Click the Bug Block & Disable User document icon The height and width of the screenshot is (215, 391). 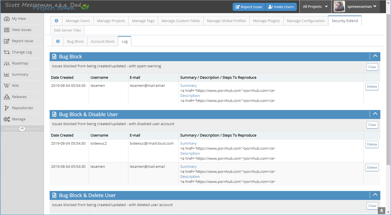[55, 114]
